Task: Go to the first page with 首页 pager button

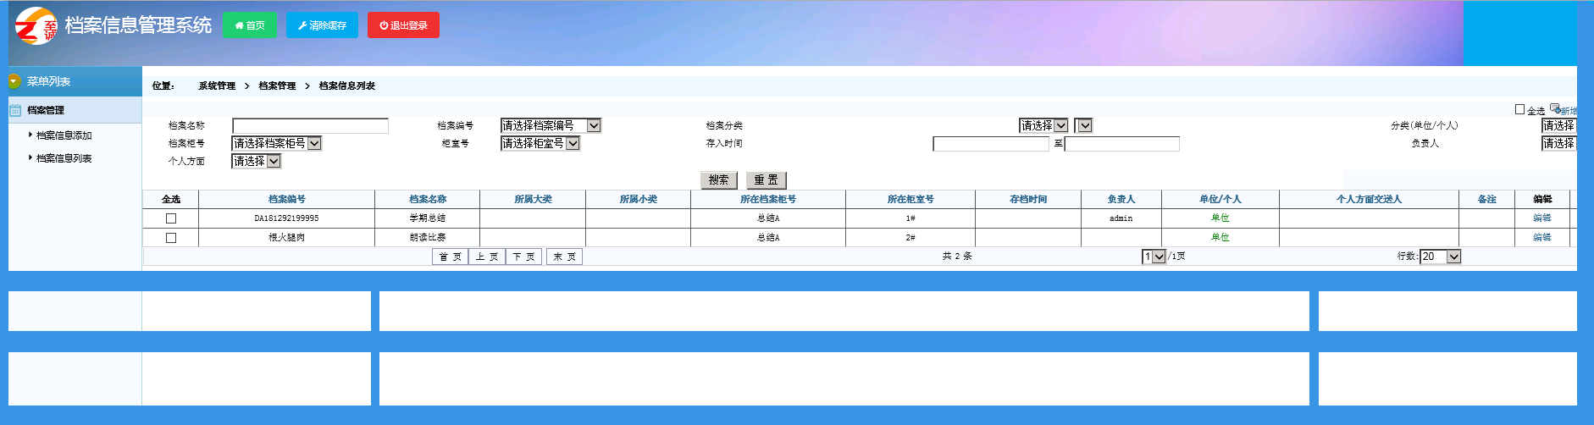Action: pyautogui.click(x=450, y=257)
